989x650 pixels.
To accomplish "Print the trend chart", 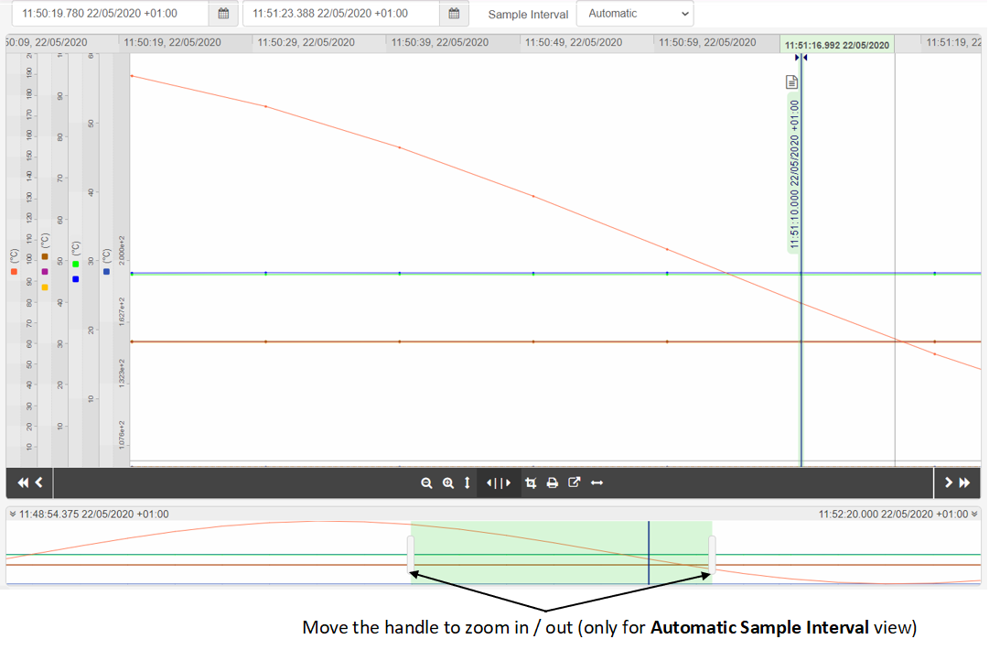I will pos(553,483).
